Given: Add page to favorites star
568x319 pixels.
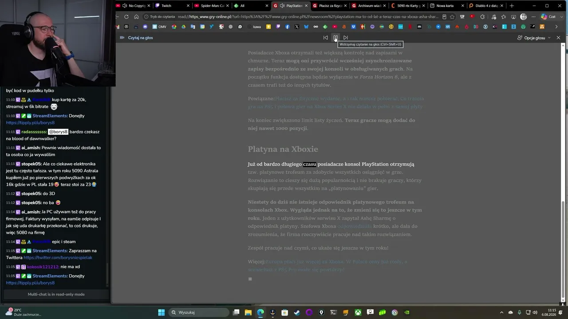Looking at the screenshot, I should [452, 17].
